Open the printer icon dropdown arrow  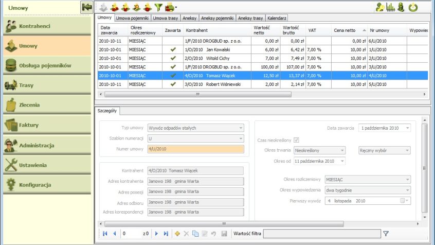point(176,8)
